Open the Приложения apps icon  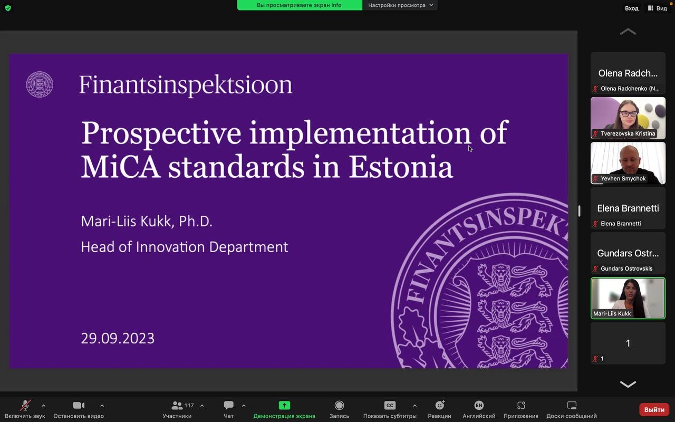click(x=520, y=406)
